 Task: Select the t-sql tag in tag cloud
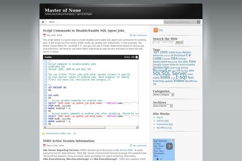(181, 77)
